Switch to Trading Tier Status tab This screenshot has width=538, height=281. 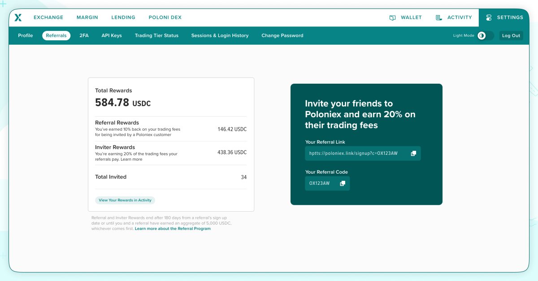156,35
